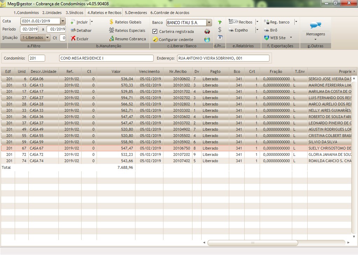Screen dimensions: 358x255
Task: Click the Incluir add-record icon
Action: tap(73, 22)
